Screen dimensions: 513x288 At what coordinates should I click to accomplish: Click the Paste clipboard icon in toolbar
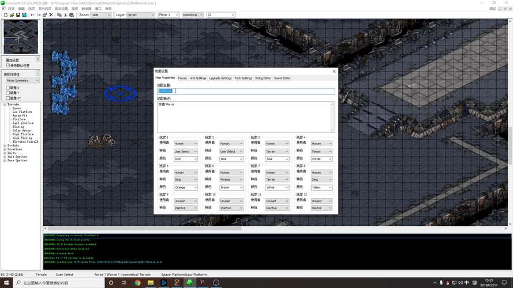[72, 15]
